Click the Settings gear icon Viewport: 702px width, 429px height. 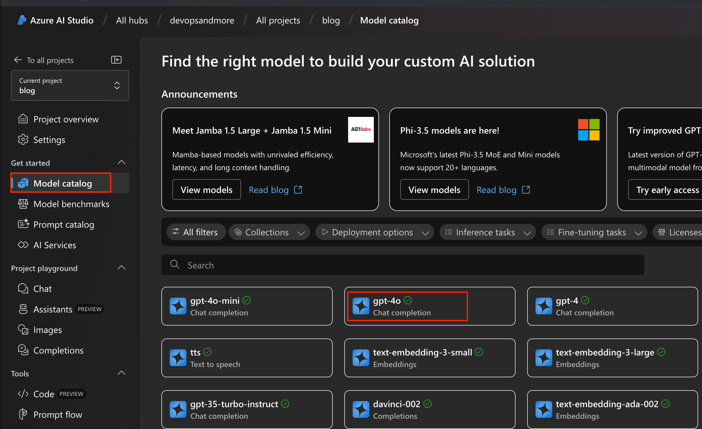pos(23,140)
